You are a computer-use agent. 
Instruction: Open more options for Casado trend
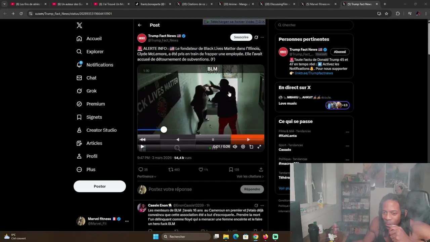pos(347,146)
